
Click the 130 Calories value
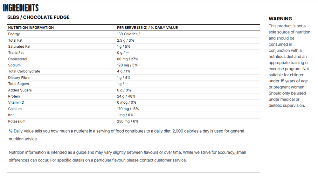pyautogui.click(x=131, y=34)
